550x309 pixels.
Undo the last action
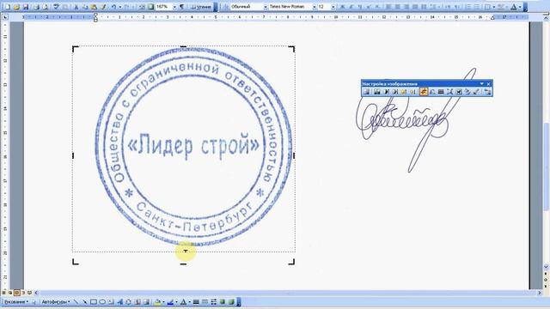pyautogui.click(x=114, y=7)
